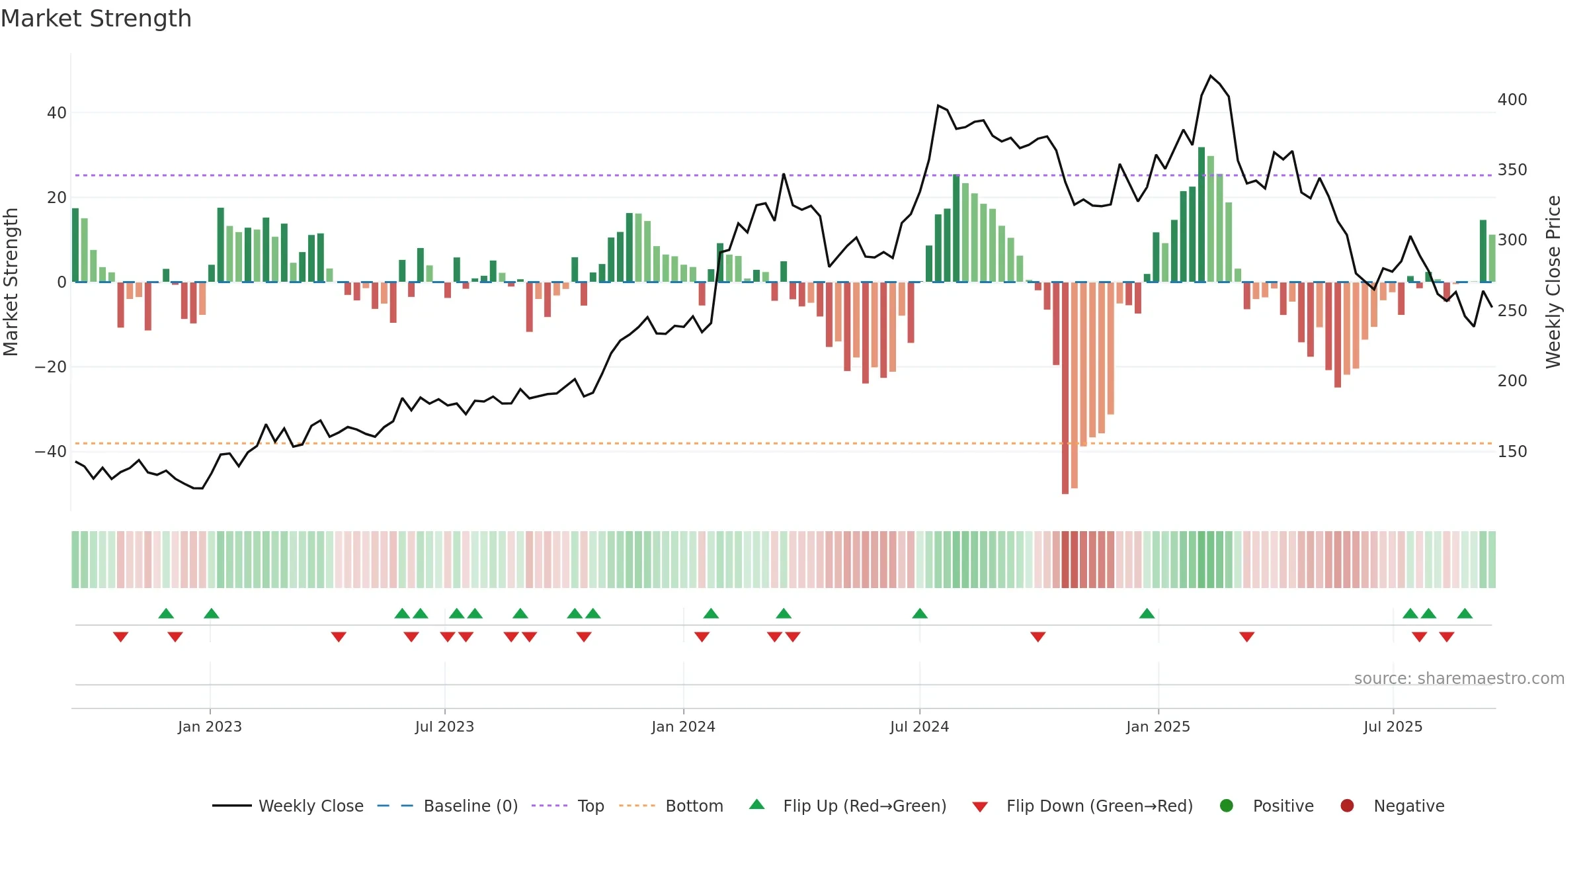
Task: Click the Jul 2024 axis label
Action: [919, 726]
